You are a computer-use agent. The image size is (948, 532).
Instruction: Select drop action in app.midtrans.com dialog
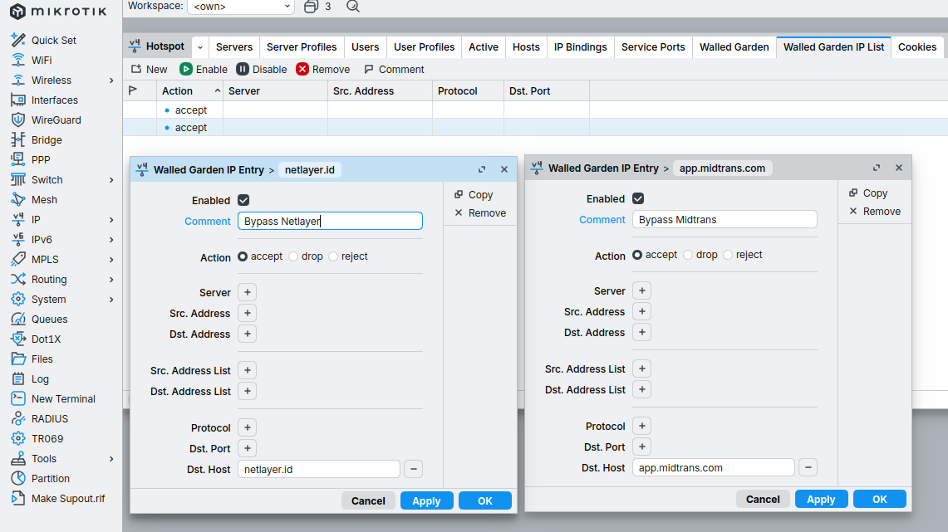[x=688, y=255]
